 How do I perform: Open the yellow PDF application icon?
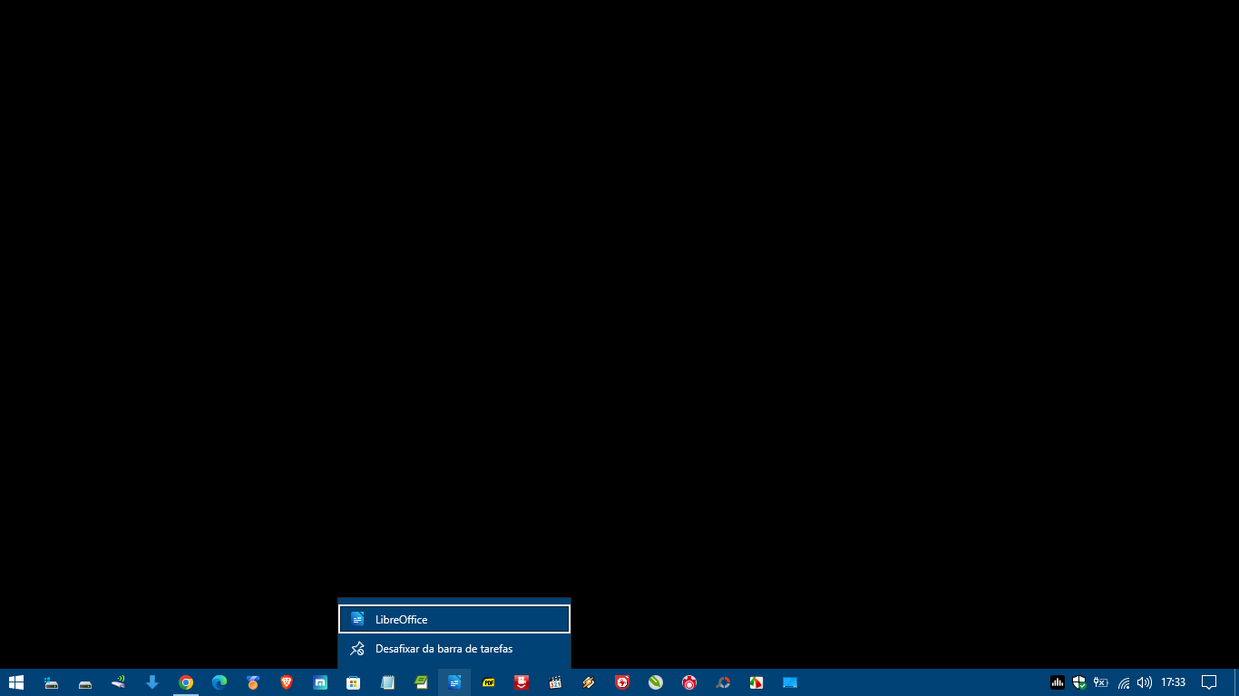coord(489,682)
